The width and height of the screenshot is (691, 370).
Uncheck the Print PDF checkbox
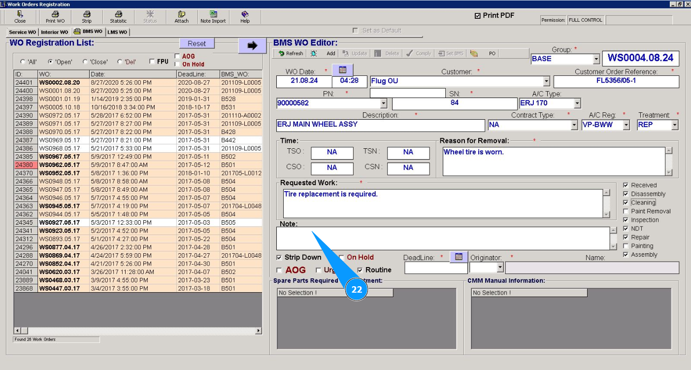point(477,16)
